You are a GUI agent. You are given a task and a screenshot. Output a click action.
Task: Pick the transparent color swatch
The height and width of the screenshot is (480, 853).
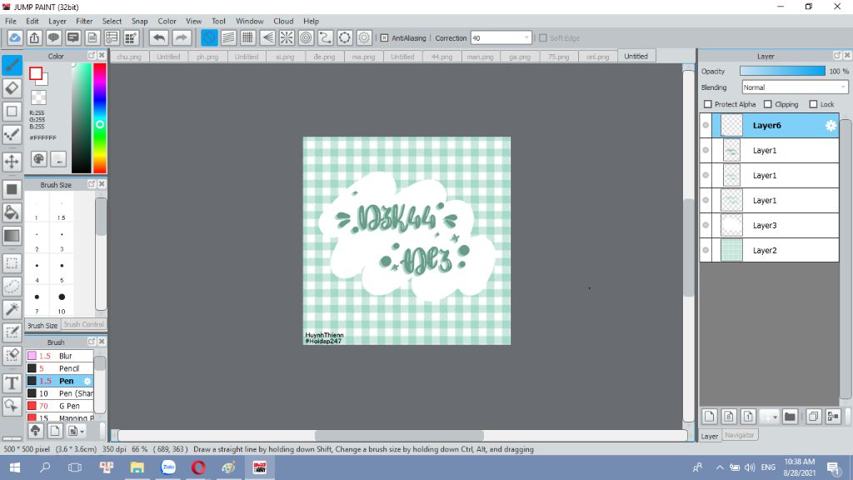point(38,98)
